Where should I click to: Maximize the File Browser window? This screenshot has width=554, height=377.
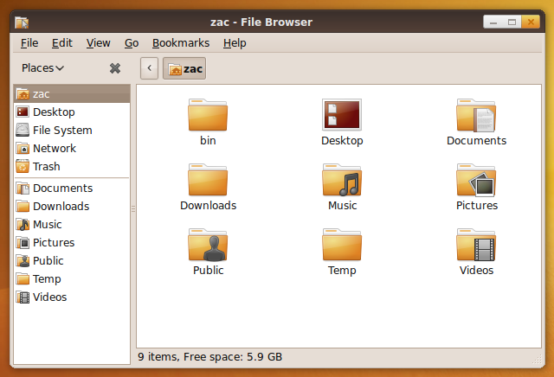512,22
